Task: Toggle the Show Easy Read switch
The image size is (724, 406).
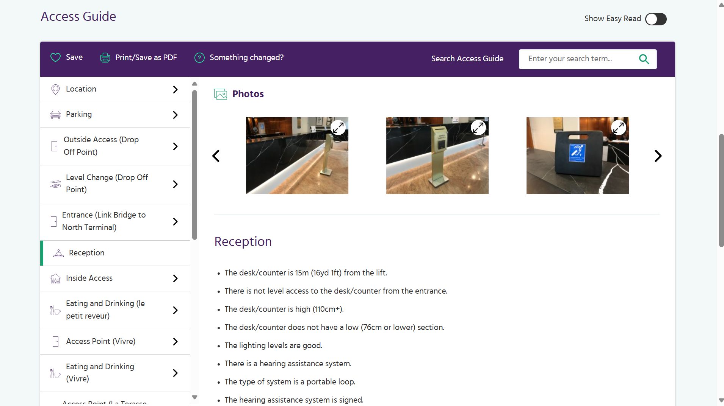Action: (656, 19)
